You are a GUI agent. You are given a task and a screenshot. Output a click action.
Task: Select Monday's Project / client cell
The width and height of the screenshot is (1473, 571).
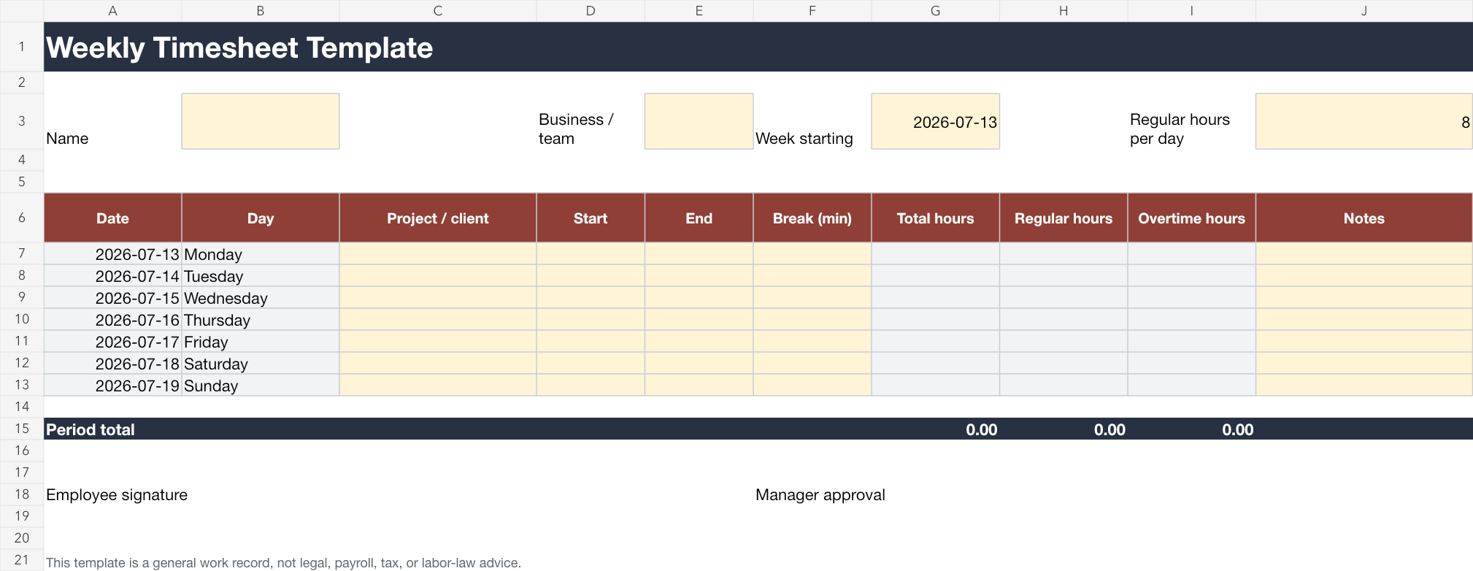(438, 254)
